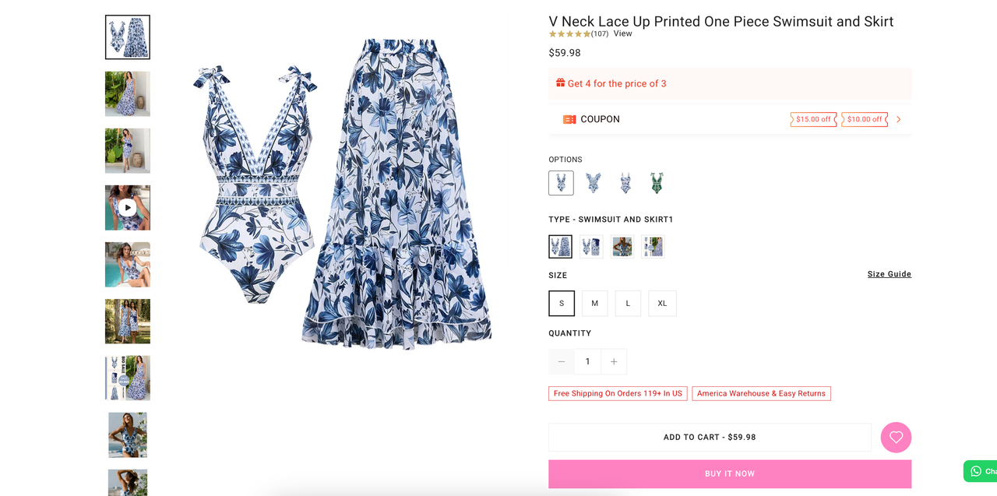Decrease quantity with the minus icon
Image resolution: width=997 pixels, height=496 pixels.
(561, 361)
